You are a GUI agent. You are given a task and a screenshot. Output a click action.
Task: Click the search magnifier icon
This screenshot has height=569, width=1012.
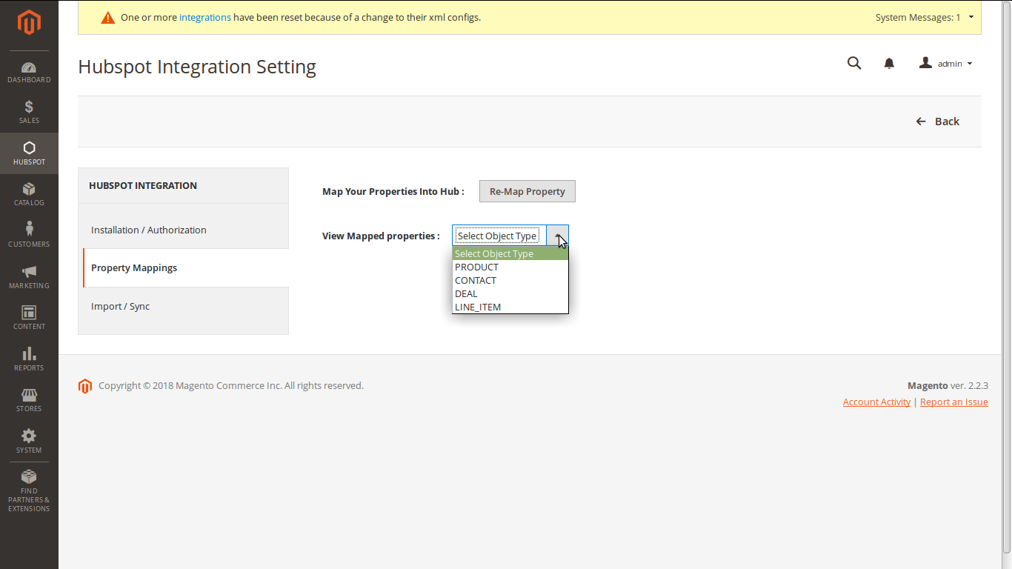[x=854, y=63]
